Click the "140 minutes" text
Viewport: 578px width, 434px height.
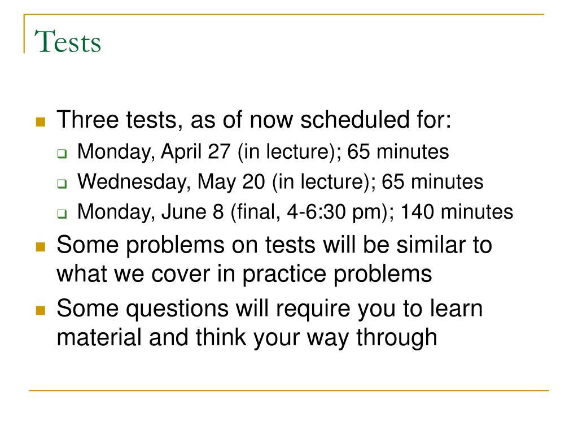457,212
